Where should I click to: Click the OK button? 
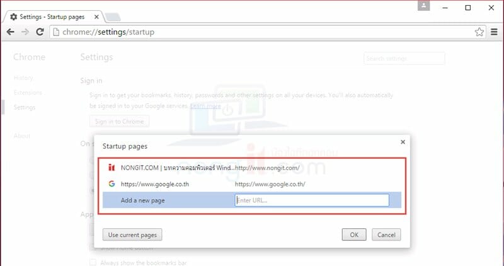click(x=354, y=234)
